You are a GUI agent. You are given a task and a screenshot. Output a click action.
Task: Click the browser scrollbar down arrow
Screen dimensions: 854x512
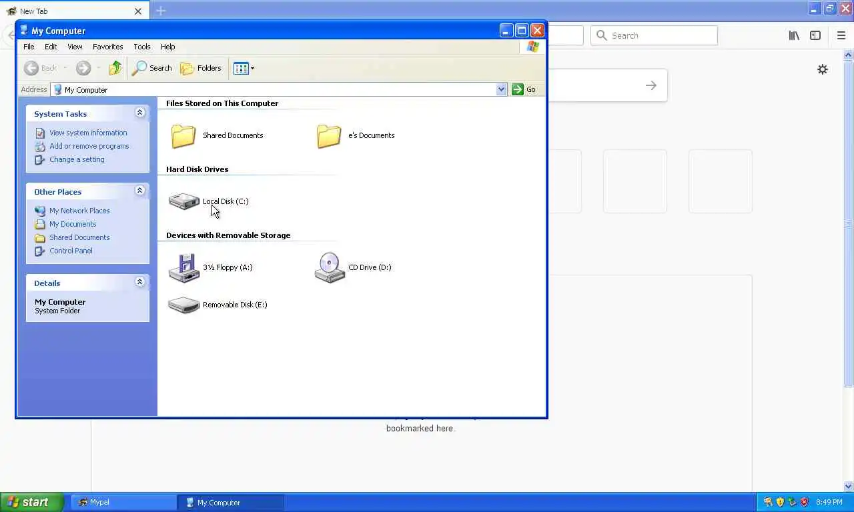[849, 487]
